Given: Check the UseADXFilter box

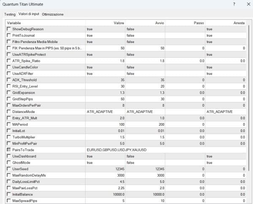Looking at the screenshot, I should (x=9, y=73).
